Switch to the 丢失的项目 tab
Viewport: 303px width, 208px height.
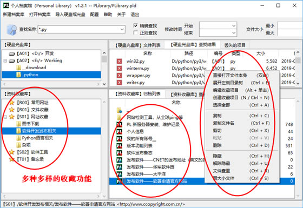(235, 45)
